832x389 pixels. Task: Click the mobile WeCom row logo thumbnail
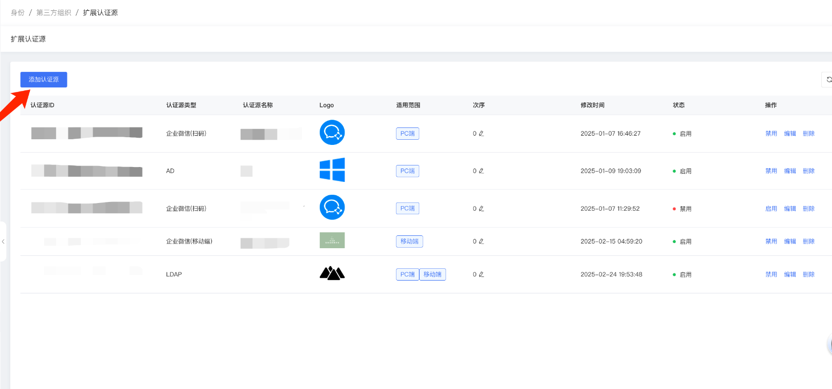tap(332, 240)
